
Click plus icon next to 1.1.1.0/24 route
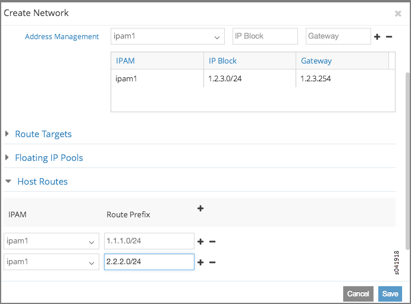200,242
